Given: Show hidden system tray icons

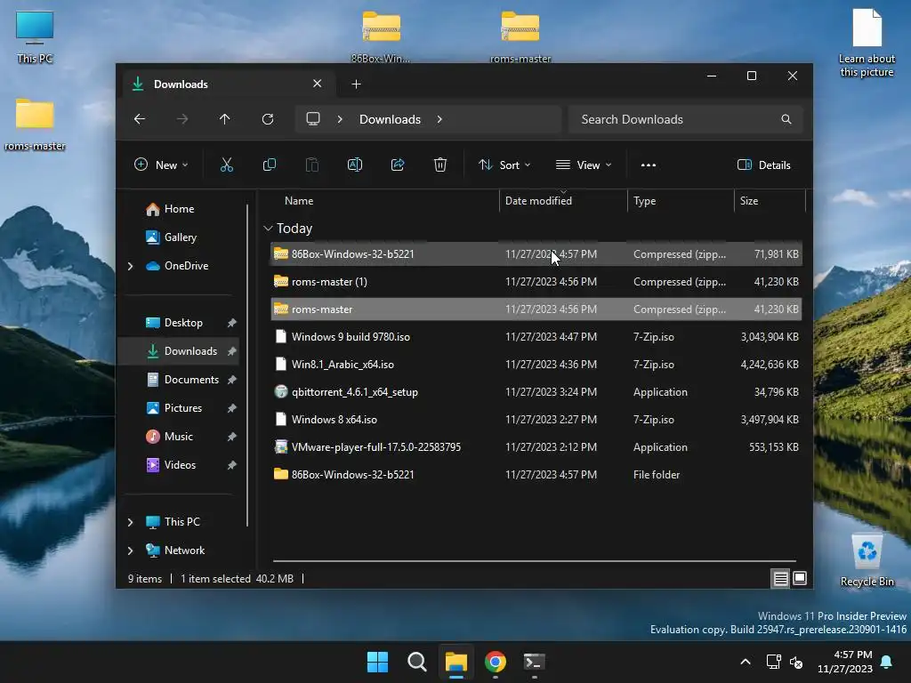Looking at the screenshot, I should point(746,662).
